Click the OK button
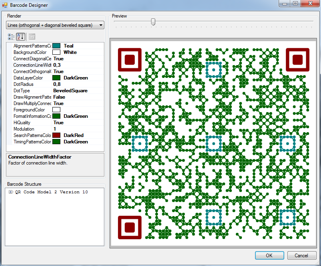This screenshot has height=266, width=321. [x=269, y=255]
